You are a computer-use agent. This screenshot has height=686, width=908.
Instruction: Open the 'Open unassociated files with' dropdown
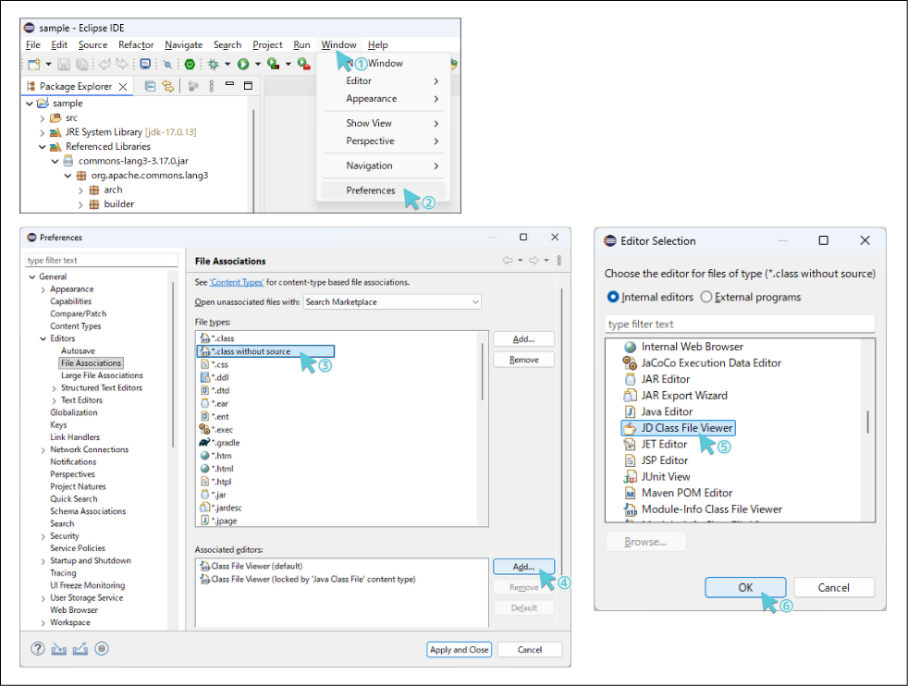pos(392,301)
